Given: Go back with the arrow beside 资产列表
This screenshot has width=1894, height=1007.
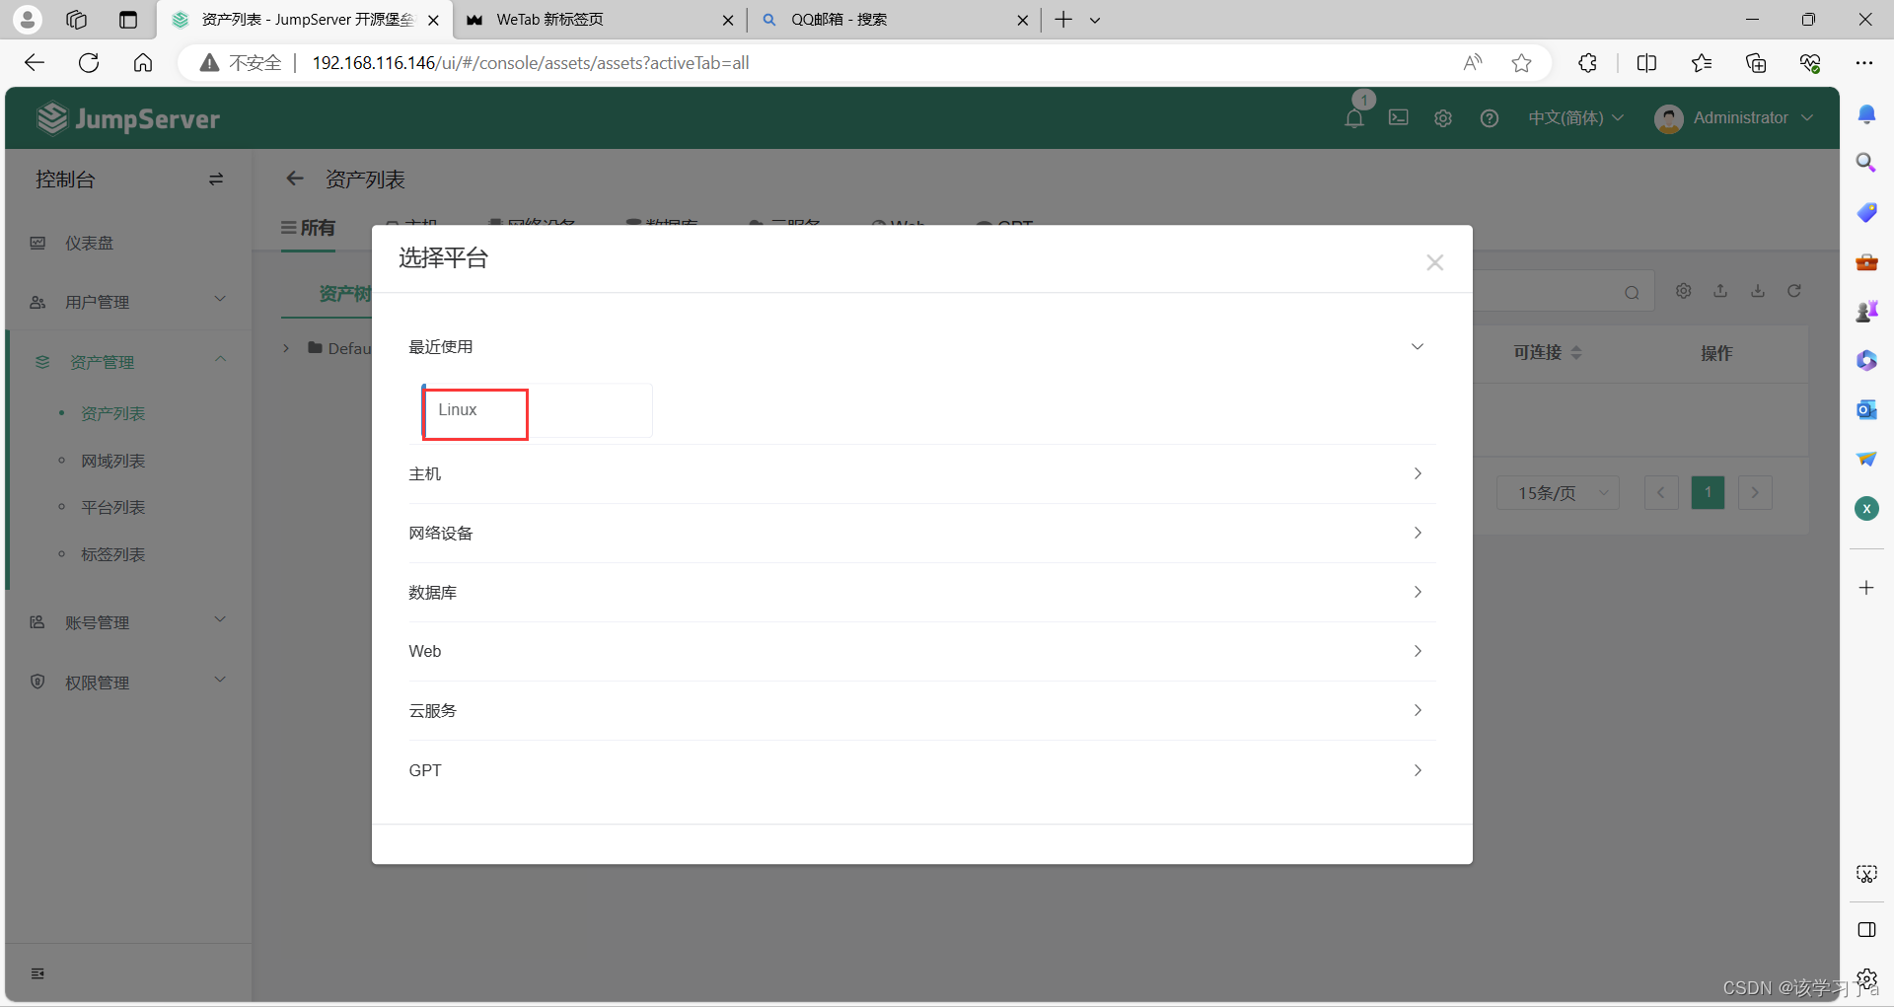Looking at the screenshot, I should point(294,179).
